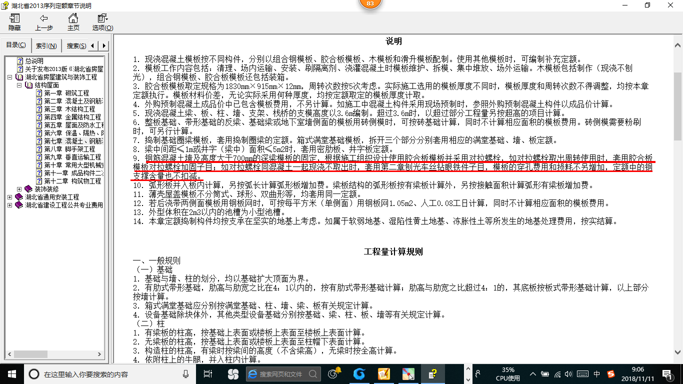683x384 pixels.
Task: Collapse the 湖北省房屋建筑与装饰工程 node
Action: pyautogui.click(x=10, y=77)
